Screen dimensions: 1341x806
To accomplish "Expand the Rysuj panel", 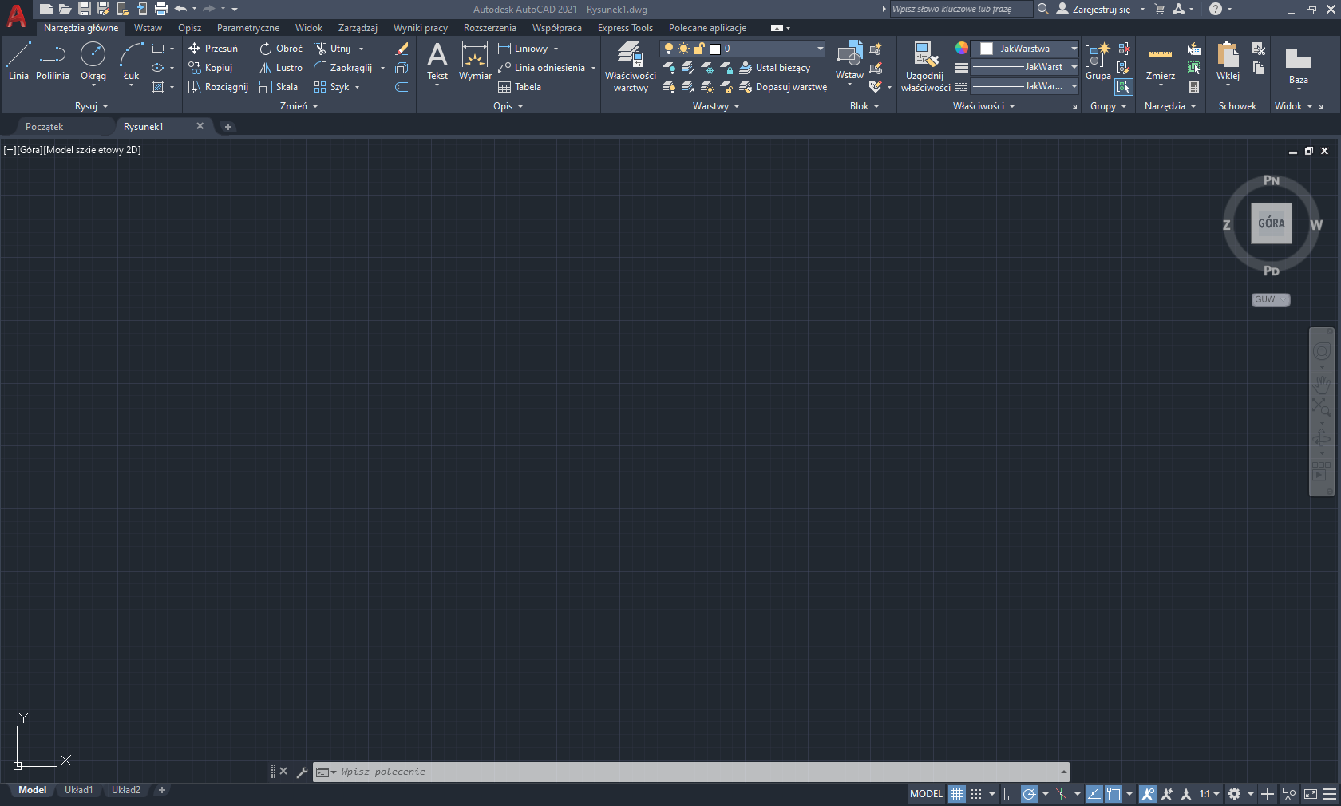I will tap(91, 106).
